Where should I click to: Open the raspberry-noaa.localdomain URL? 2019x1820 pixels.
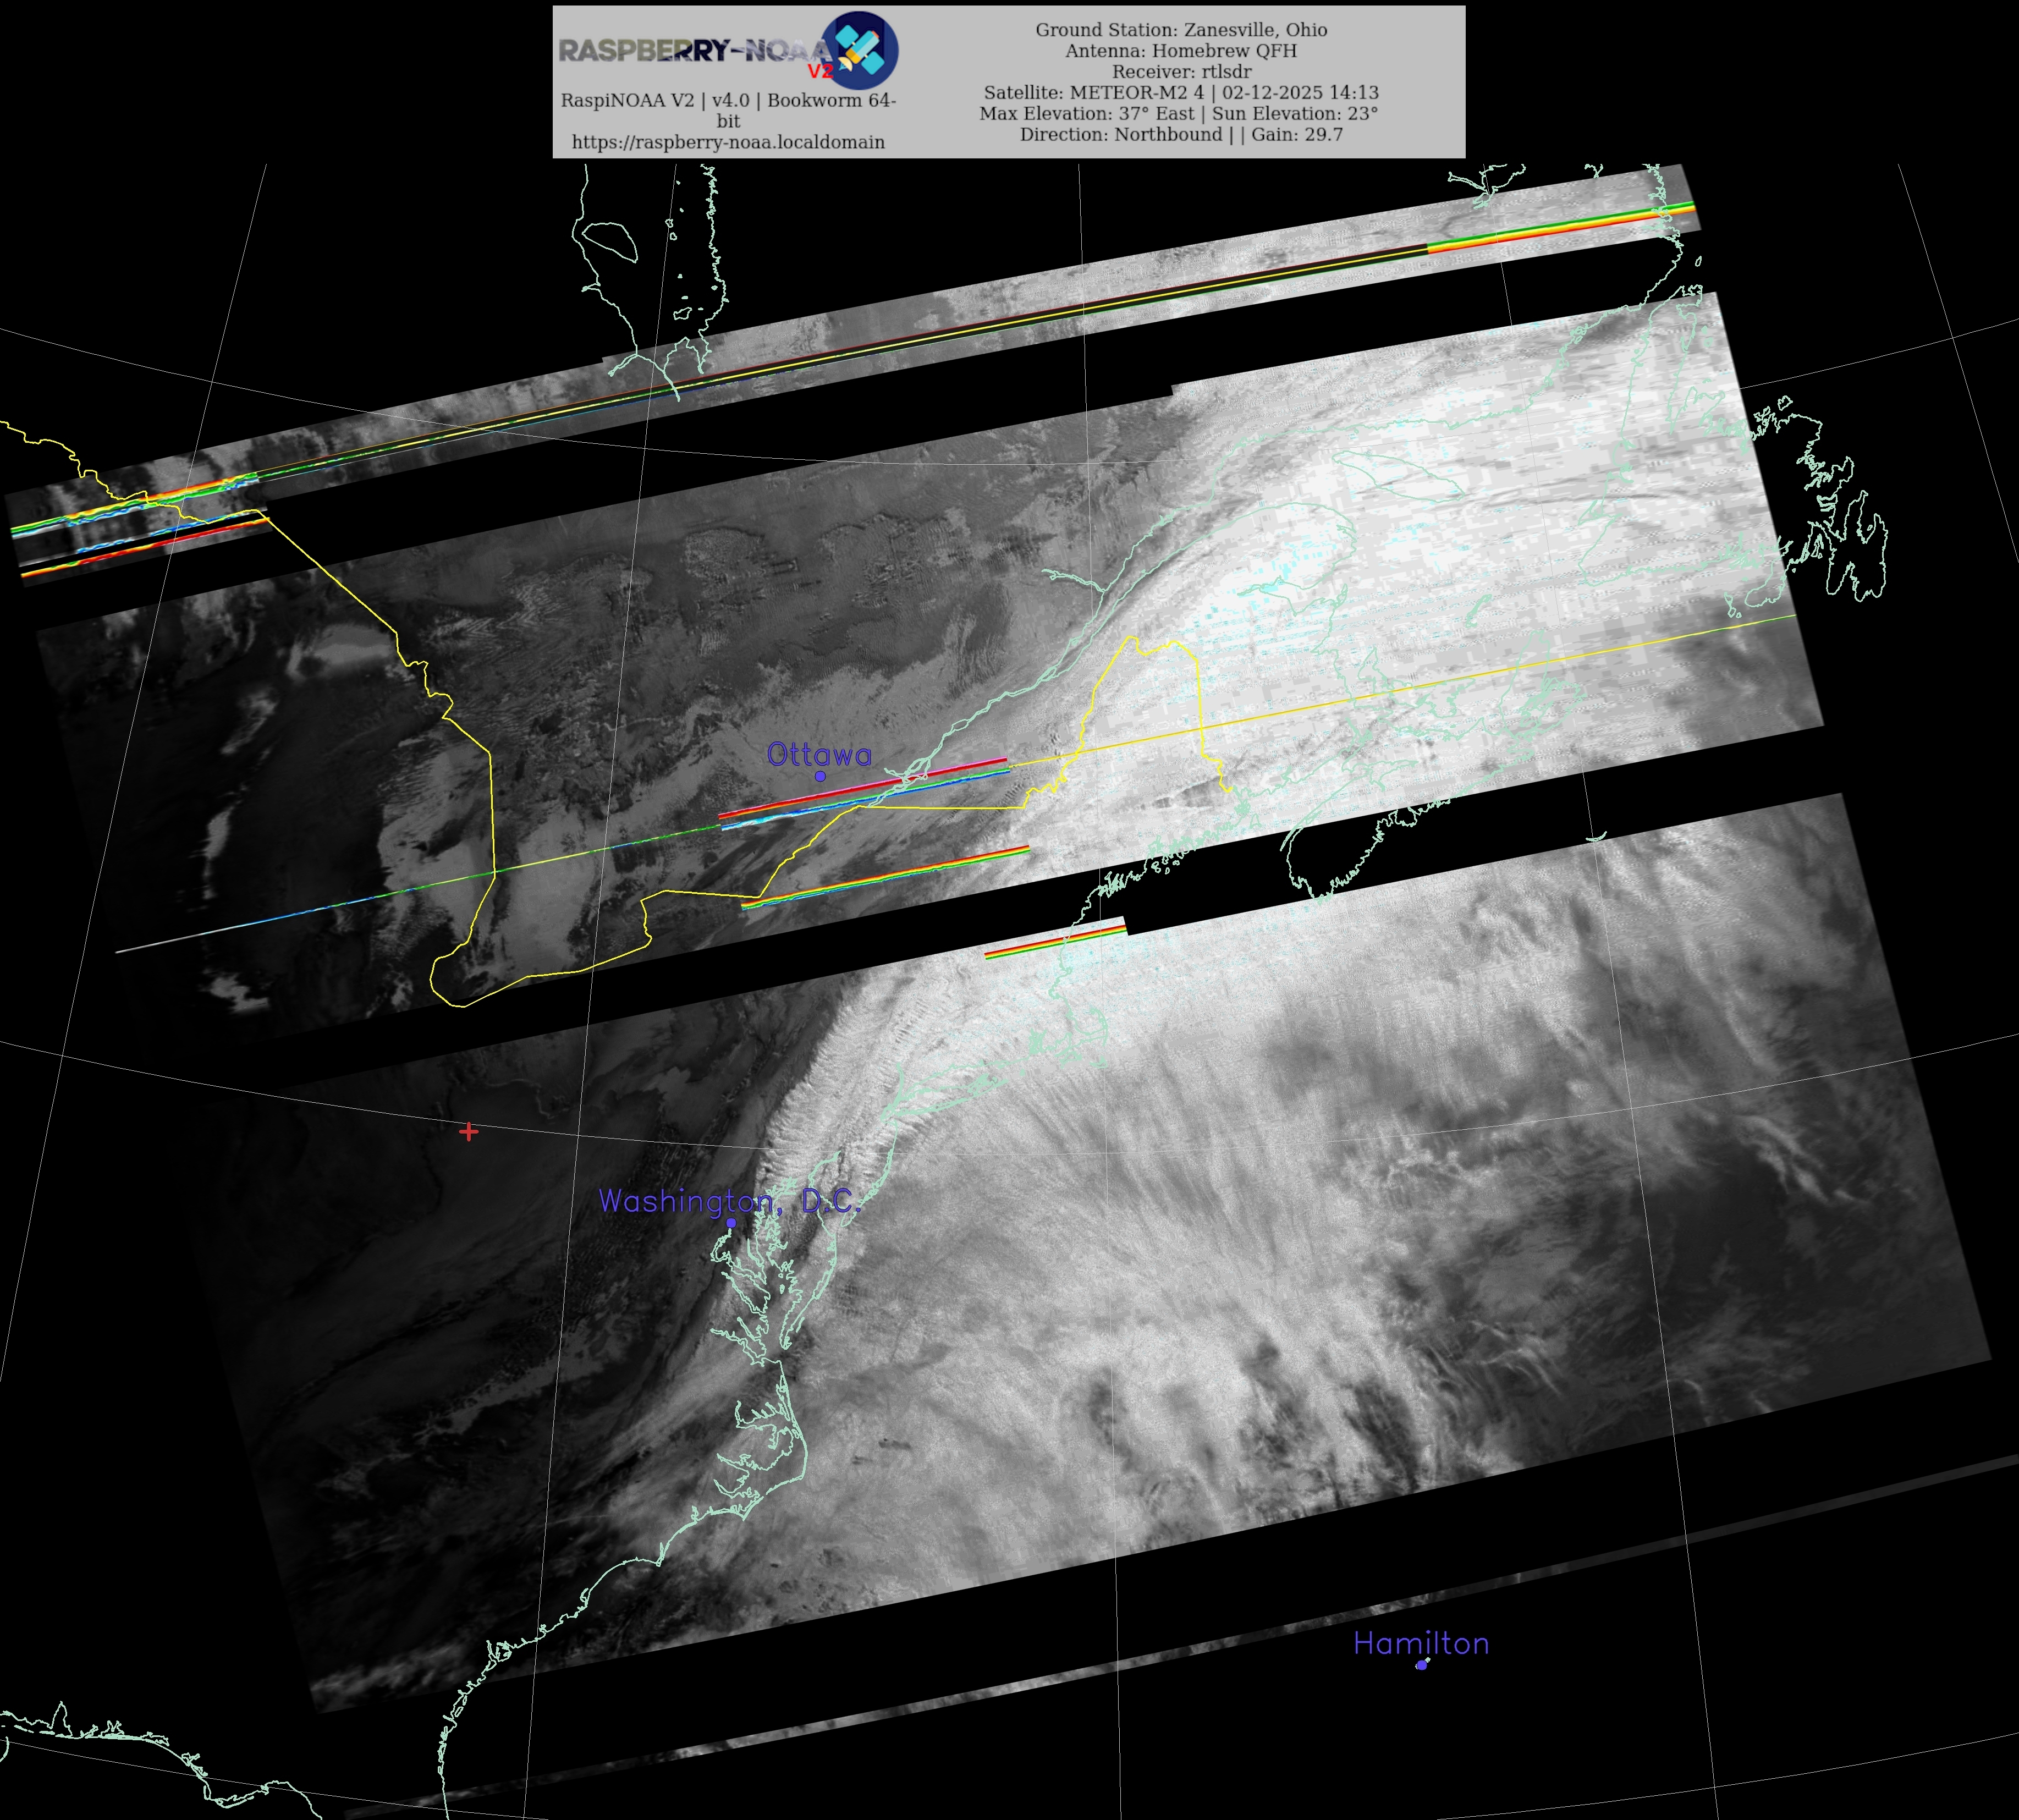point(728,142)
